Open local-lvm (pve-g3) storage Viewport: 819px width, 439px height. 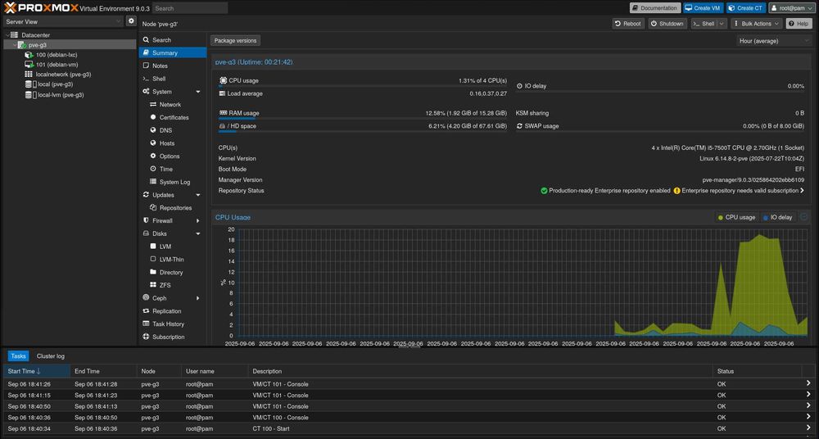(x=61, y=95)
